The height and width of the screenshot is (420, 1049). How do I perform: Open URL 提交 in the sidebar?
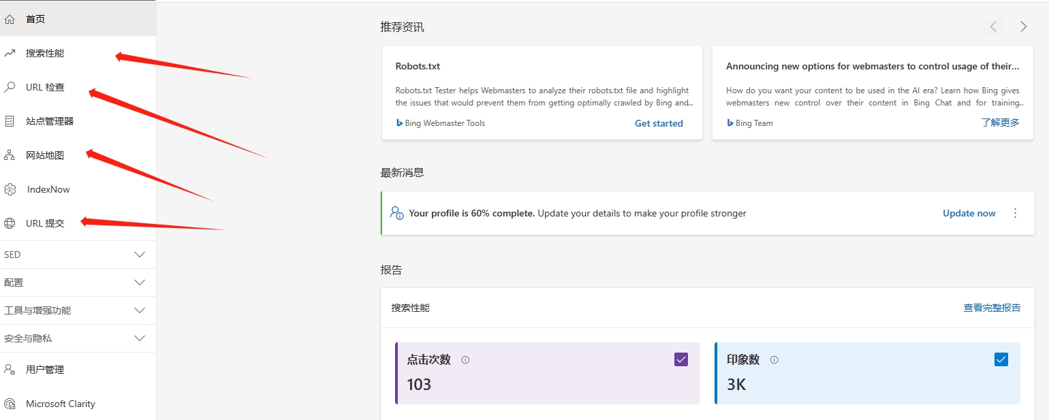coord(78,223)
